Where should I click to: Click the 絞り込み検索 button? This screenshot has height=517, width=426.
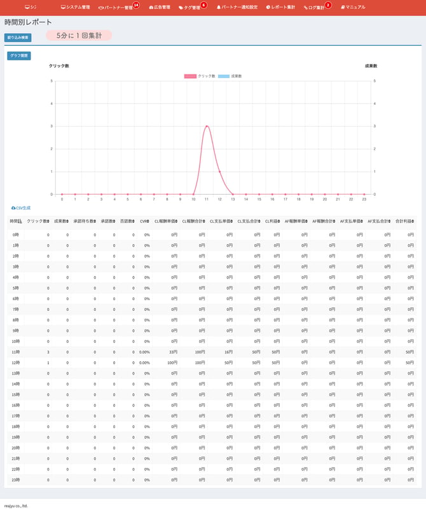18,38
